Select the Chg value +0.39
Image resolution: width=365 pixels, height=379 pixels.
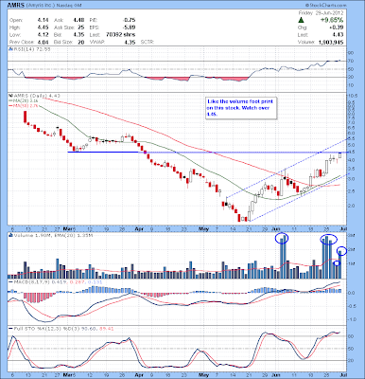337,27
